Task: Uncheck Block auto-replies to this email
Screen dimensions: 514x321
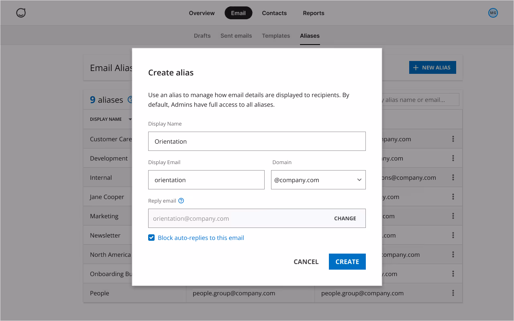Action: point(151,238)
